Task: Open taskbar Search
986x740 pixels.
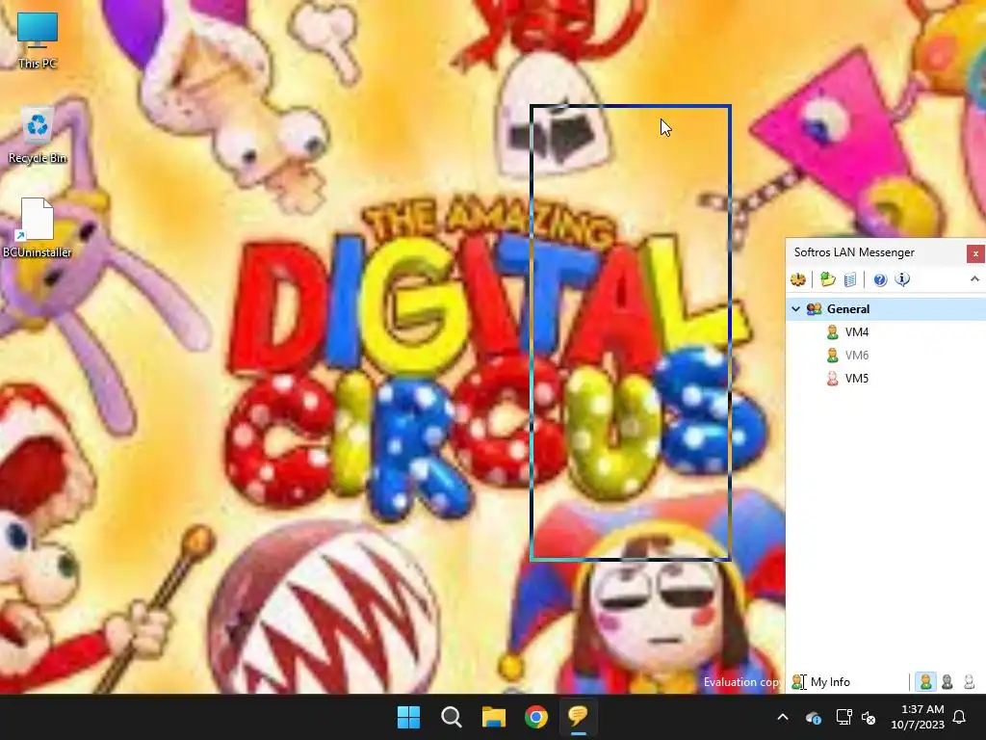Action: 451,717
